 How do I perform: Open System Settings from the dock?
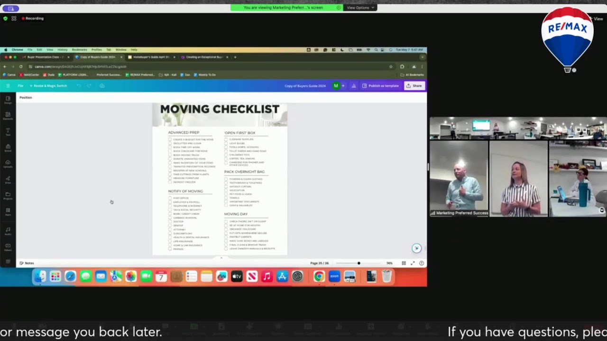click(x=297, y=276)
